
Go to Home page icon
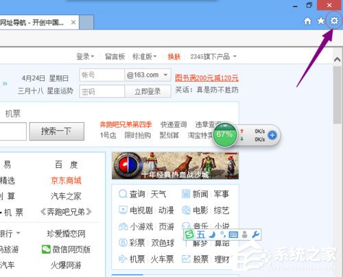[307, 21]
